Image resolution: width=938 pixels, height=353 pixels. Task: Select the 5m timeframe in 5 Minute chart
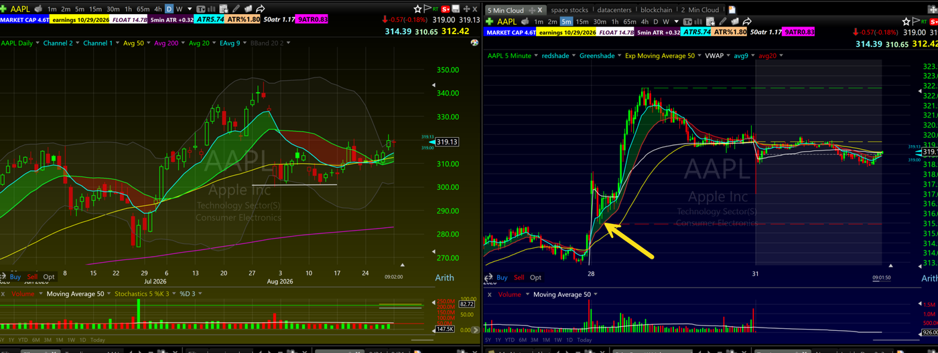566,22
